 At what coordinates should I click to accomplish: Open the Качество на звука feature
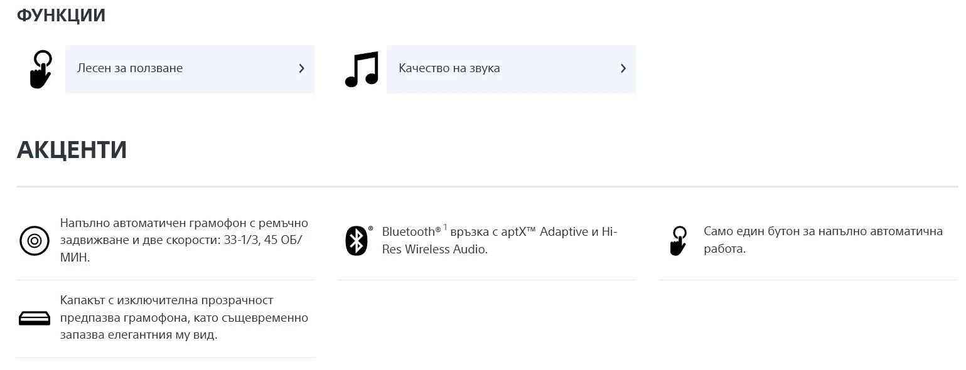click(449, 68)
